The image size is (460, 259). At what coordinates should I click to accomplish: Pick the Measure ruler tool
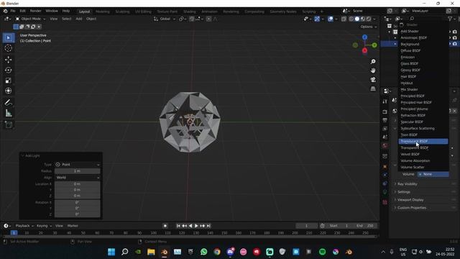[8, 113]
